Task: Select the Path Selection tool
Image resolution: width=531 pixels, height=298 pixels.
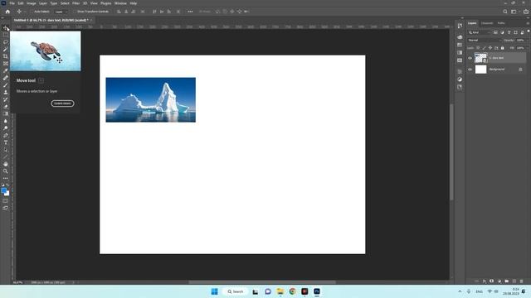Action: point(6,150)
